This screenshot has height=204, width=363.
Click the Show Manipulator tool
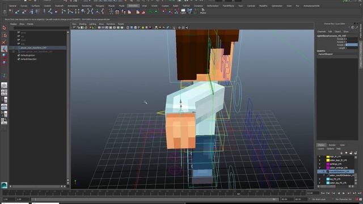coord(4,76)
